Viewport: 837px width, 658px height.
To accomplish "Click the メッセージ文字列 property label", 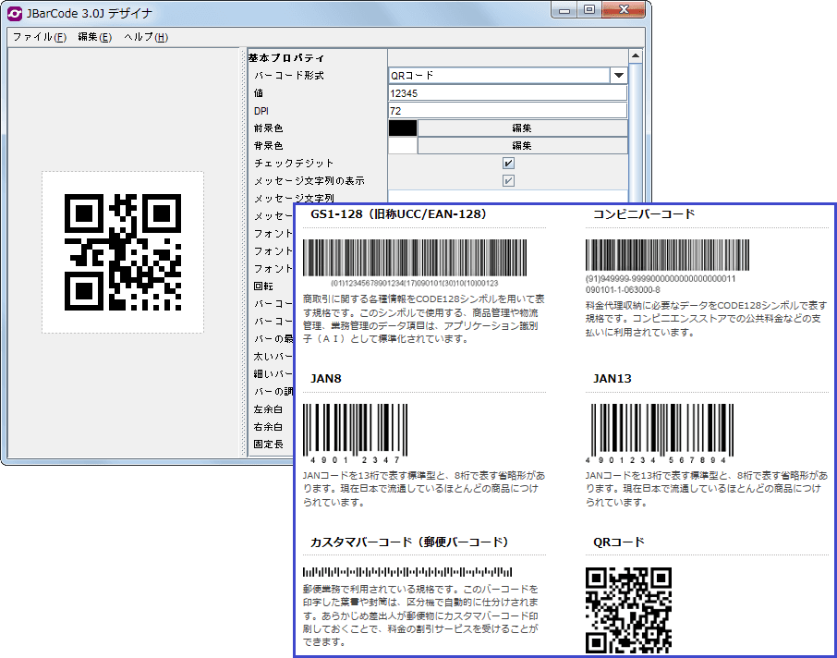I will 294,198.
